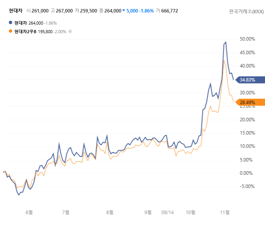The height and width of the screenshot is (227, 265).
Task: Click the volume value 666,772
Action: 169,11
